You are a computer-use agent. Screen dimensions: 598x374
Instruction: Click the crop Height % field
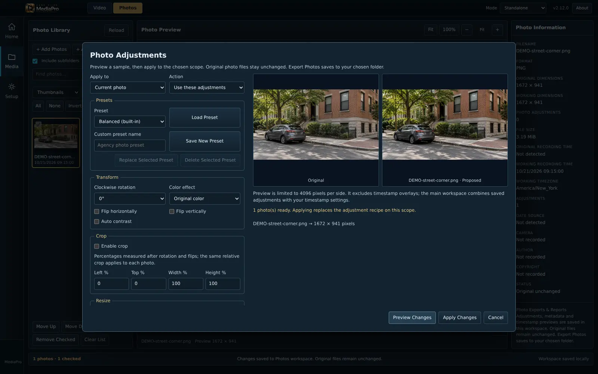point(223,283)
